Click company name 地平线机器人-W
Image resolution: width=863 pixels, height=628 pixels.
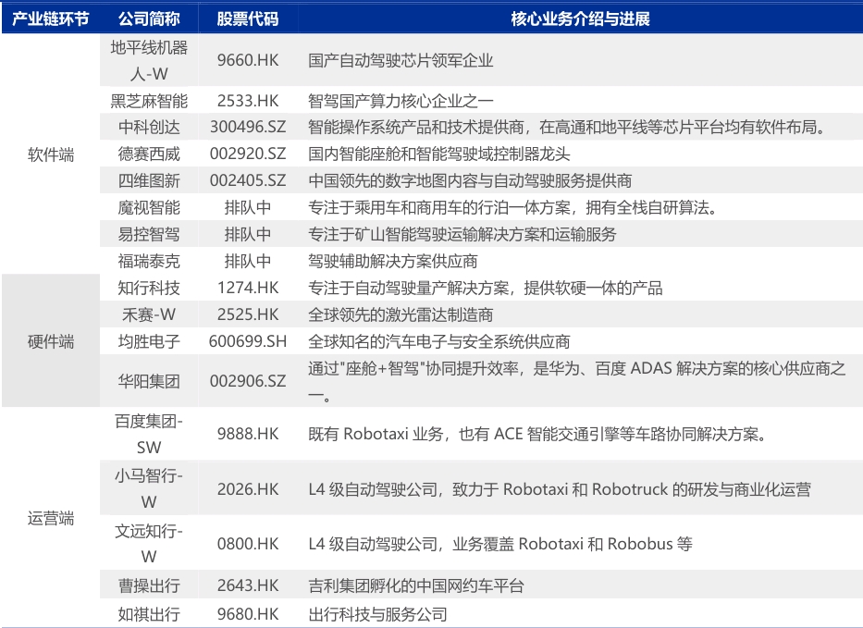(149, 60)
